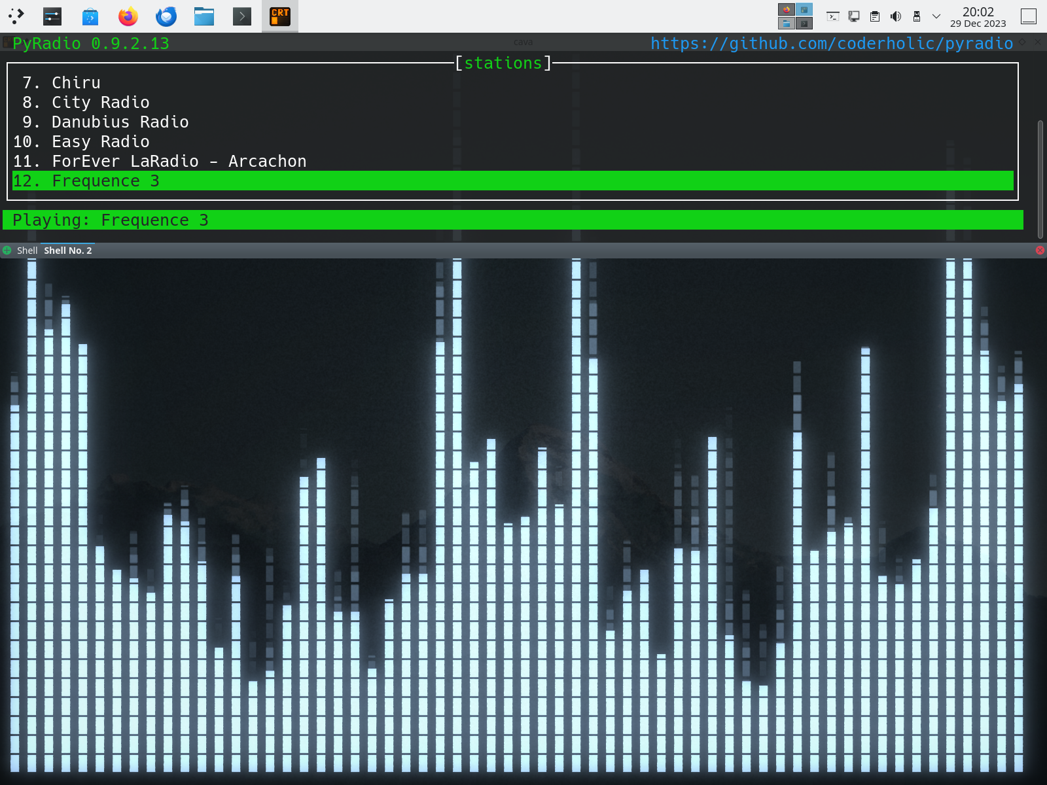Open System Settings from the panel
Image resolution: width=1047 pixels, height=785 pixels.
(x=52, y=16)
